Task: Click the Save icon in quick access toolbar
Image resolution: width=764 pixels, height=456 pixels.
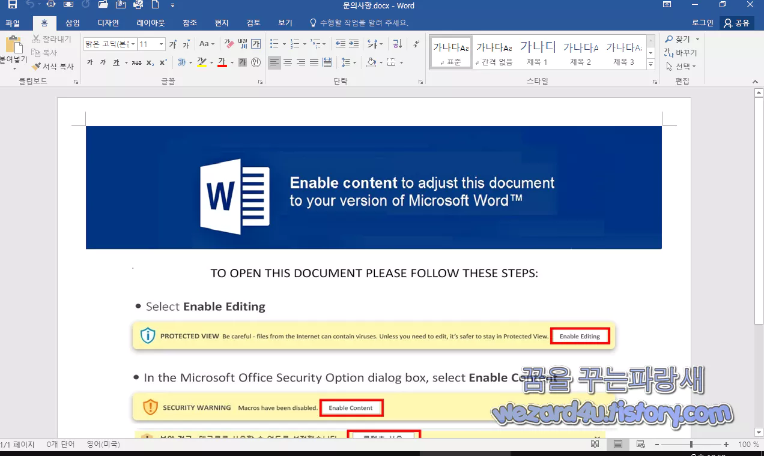Action: pyautogui.click(x=12, y=5)
